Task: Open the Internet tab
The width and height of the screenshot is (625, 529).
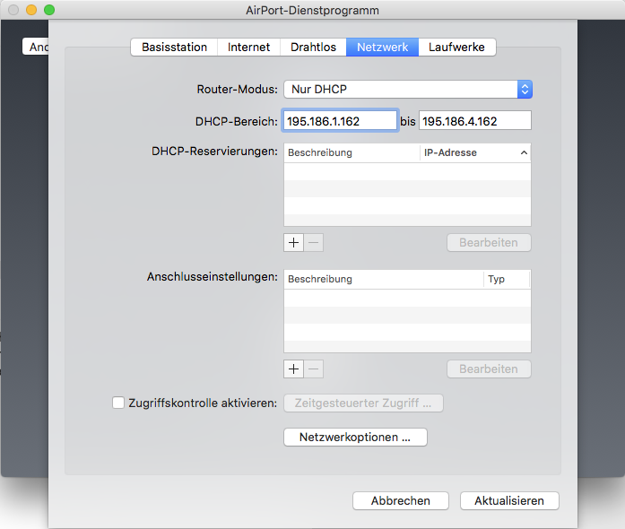Action: [x=248, y=47]
